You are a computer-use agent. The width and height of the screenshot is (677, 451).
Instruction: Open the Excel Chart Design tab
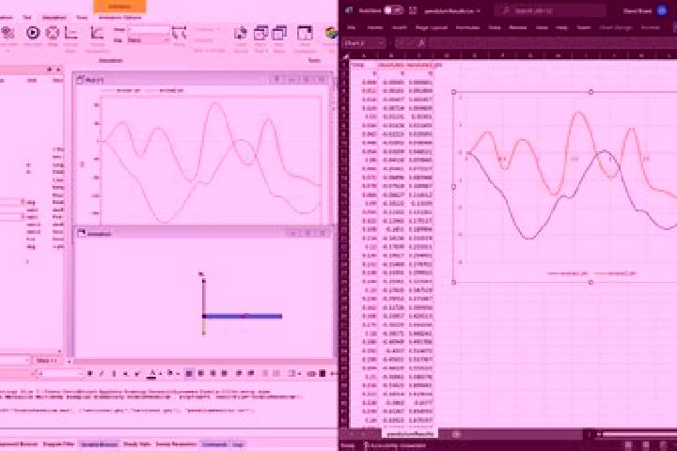click(x=615, y=27)
